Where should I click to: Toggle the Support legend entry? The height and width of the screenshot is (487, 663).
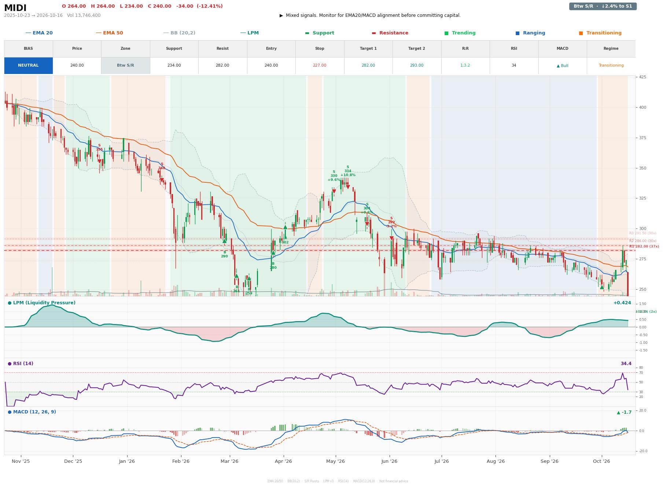click(320, 33)
